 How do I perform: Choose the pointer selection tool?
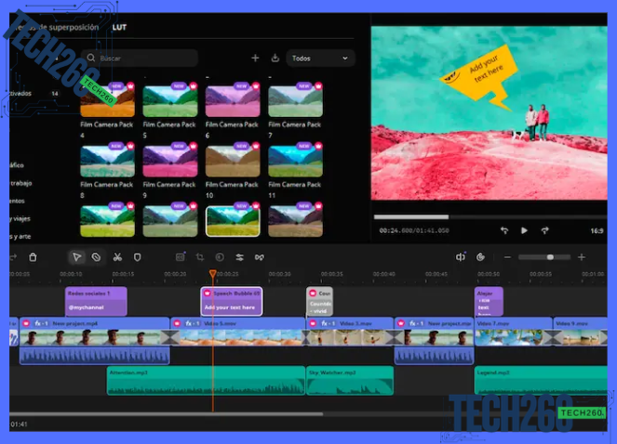pos(76,257)
